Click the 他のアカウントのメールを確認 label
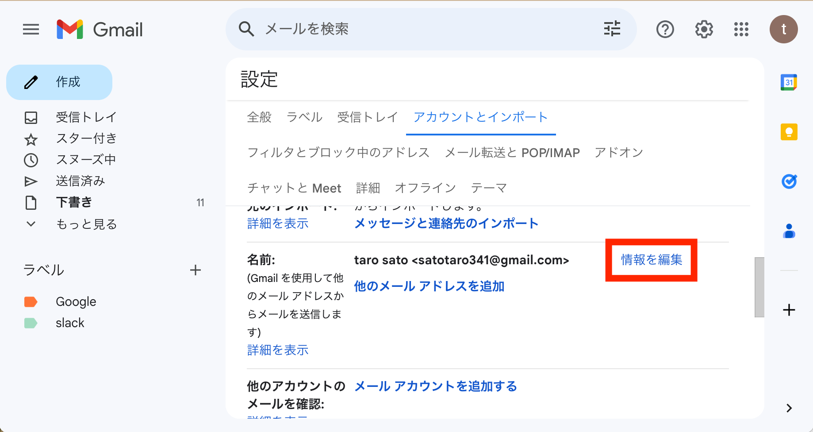Image resolution: width=813 pixels, height=432 pixels. [296, 395]
